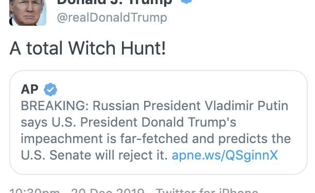Image resolution: width=315 pixels, height=193 pixels.
Task: Open the apne.ws/QSginnX link
Action: (x=225, y=155)
